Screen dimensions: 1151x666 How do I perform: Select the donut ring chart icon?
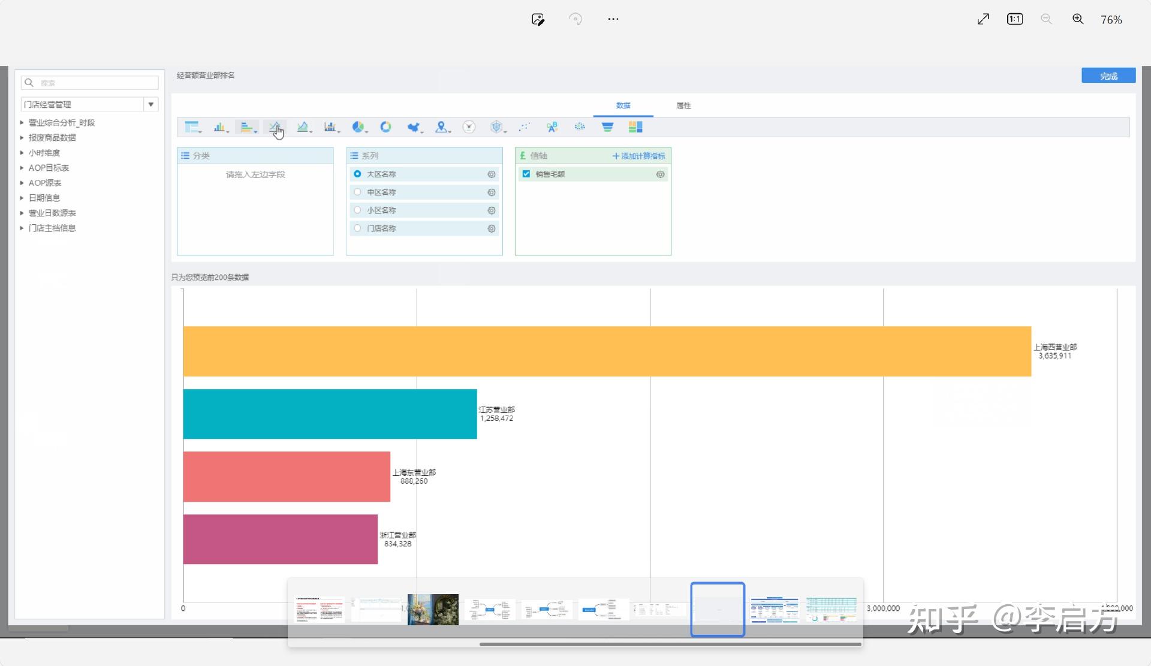coord(385,127)
